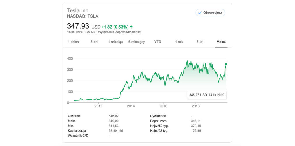This screenshot has height=146, width=295.
Task: Click the Kapitalizacja value 62,80 mld
Action: point(116,130)
